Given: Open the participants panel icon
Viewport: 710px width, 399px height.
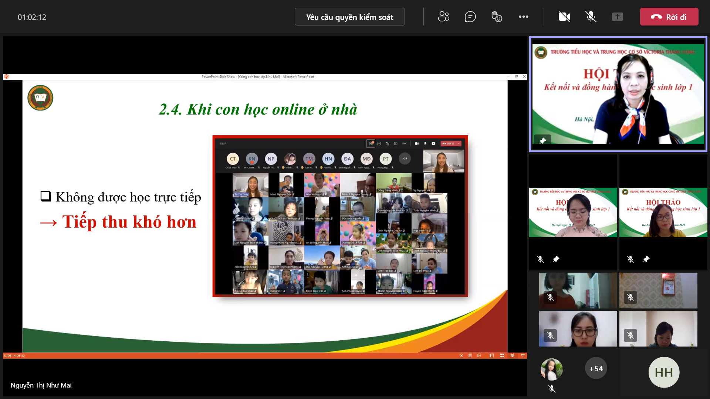Looking at the screenshot, I should tap(443, 17).
